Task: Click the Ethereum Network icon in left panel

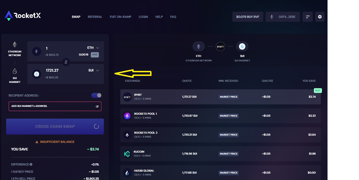Action: [15, 44]
